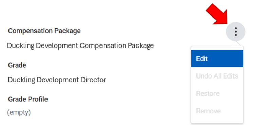Select the Undo All Edits menu entry

217,76
